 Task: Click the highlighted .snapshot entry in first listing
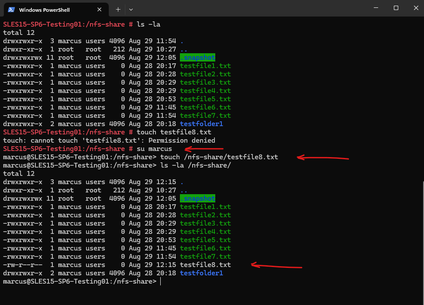click(x=197, y=58)
